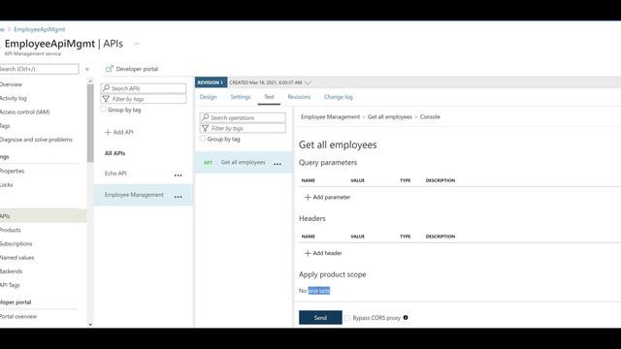Click Get all employees in console breadcrumb
This screenshot has width=621, height=349.
point(390,116)
